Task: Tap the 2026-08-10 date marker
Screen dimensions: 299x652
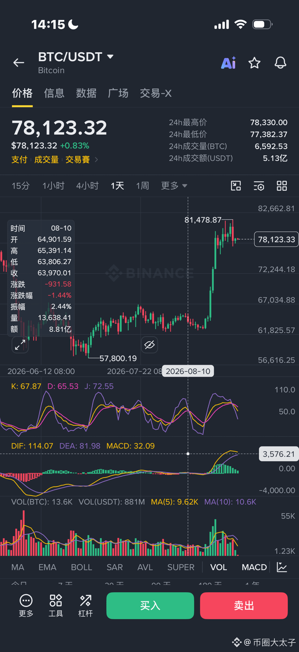Action: [x=188, y=371]
